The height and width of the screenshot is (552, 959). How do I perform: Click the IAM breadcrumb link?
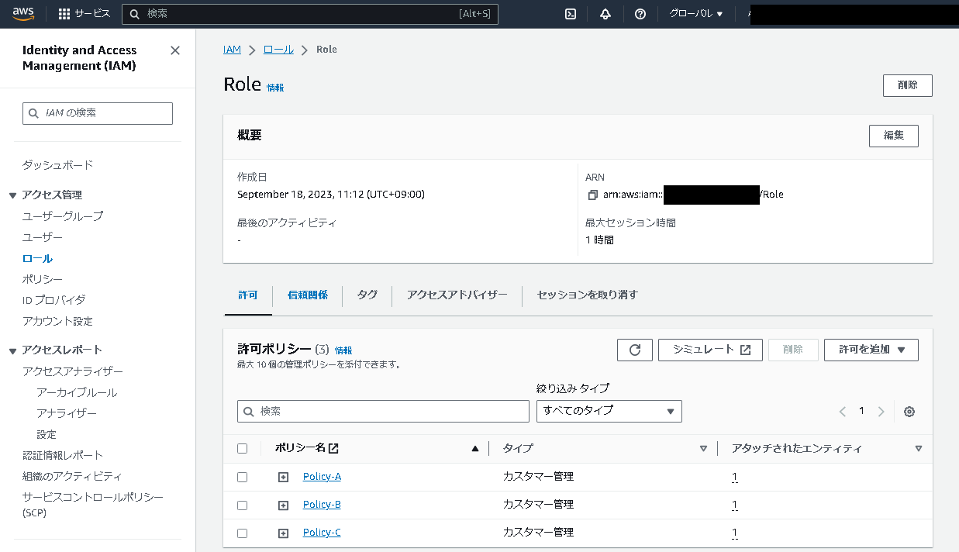[232, 50]
